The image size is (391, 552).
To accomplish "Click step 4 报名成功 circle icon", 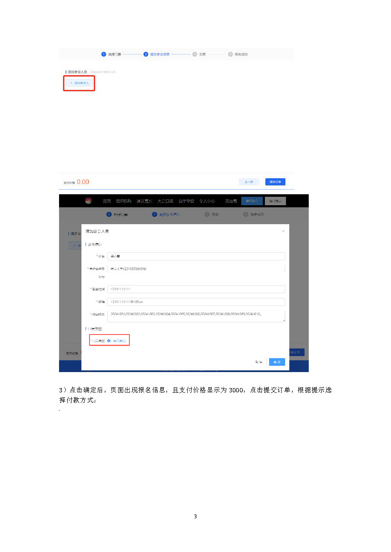I will 230,54.
